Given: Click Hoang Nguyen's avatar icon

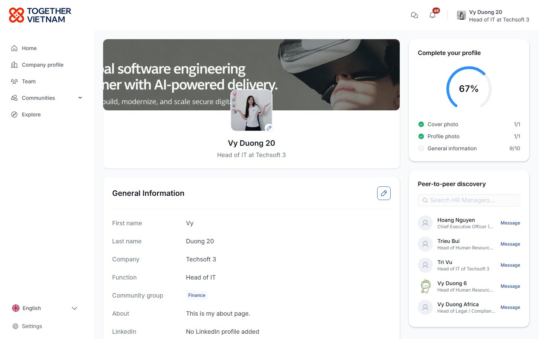Looking at the screenshot, I should 425,223.
